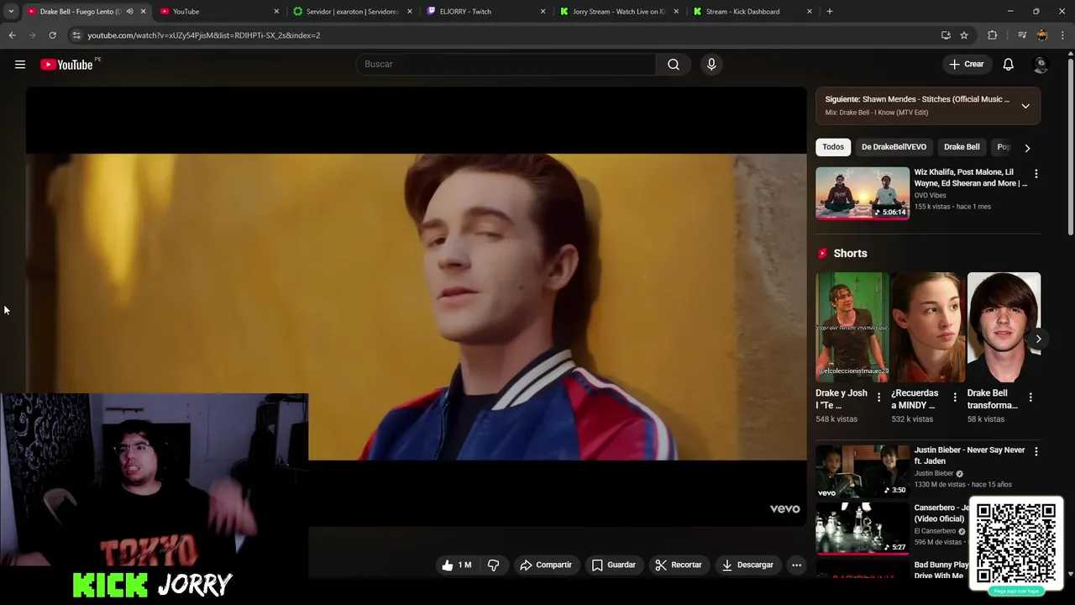Screen dimensions: 1075x605
Task: Open YouTube notifications bell
Action: tap(1009, 64)
